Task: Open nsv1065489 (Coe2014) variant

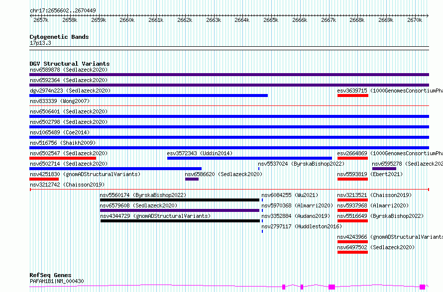Action: click(60, 132)
